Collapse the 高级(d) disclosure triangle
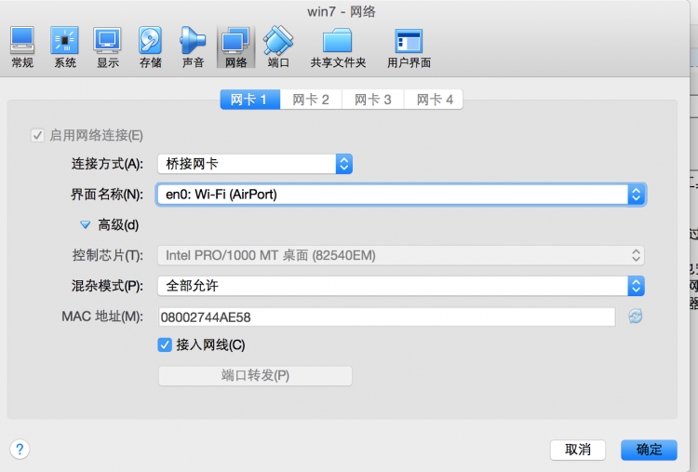Image resolution: width=698 pixels, height=472 pixels. pos(85,225)
